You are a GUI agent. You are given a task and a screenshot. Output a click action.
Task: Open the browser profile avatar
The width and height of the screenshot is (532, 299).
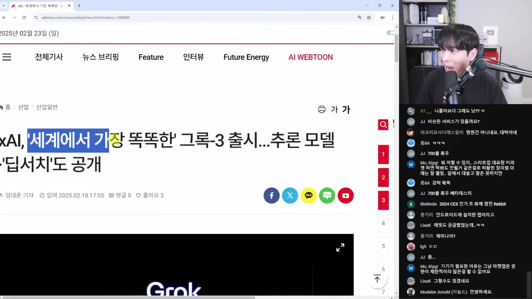tap(383, 17)
